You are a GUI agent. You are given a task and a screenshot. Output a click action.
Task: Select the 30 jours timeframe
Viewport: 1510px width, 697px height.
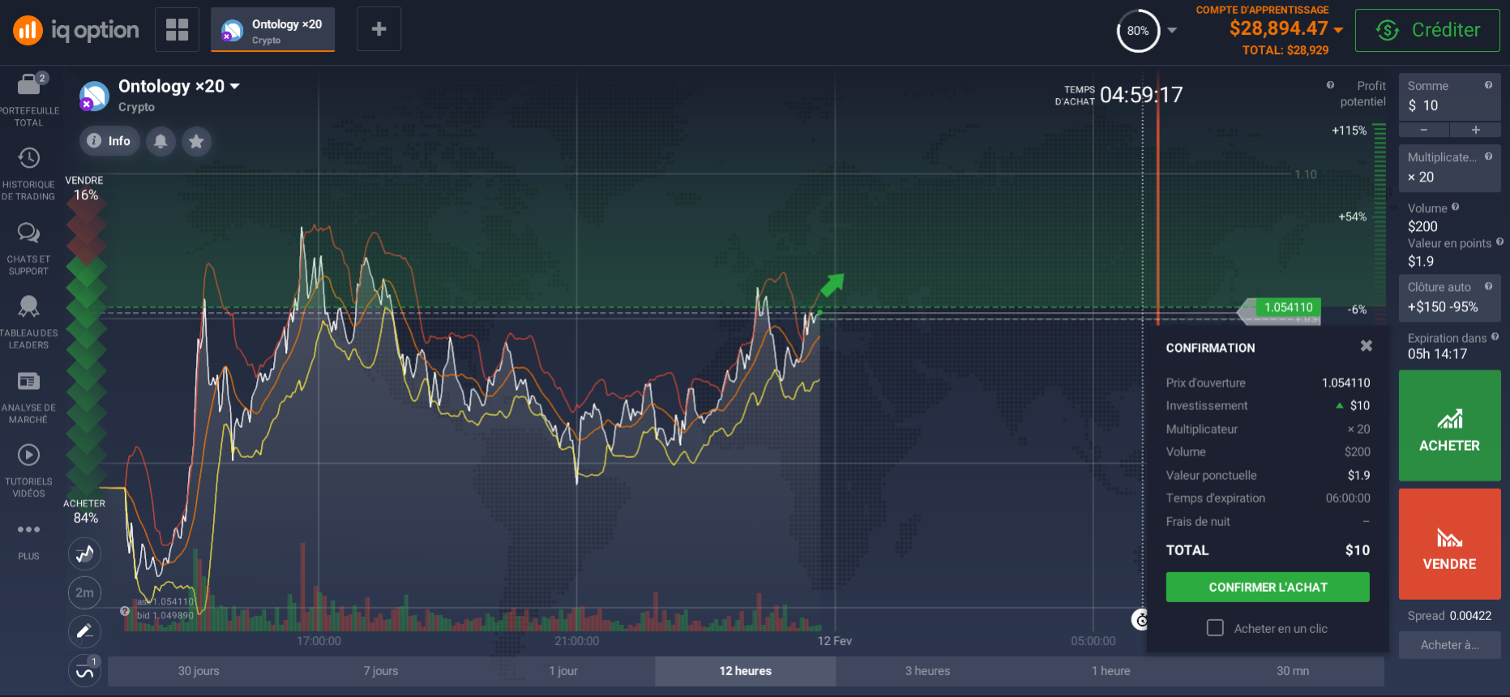point(199,671)
